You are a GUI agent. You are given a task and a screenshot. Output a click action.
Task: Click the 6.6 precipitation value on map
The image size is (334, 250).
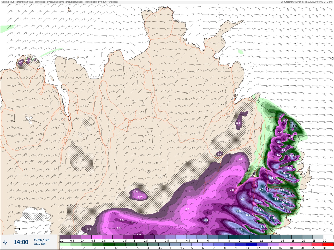pyautogui.click(x=238, y=211)
